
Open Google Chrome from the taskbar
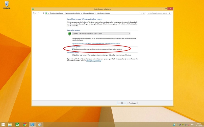point(25,125)
